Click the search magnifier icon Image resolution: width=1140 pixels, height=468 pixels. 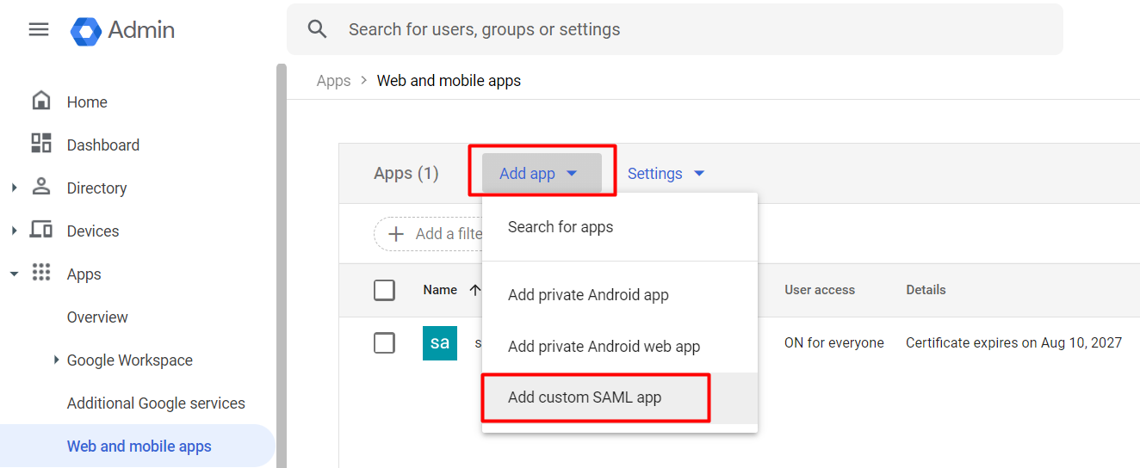pyautogui.click(x=318, y=29)
